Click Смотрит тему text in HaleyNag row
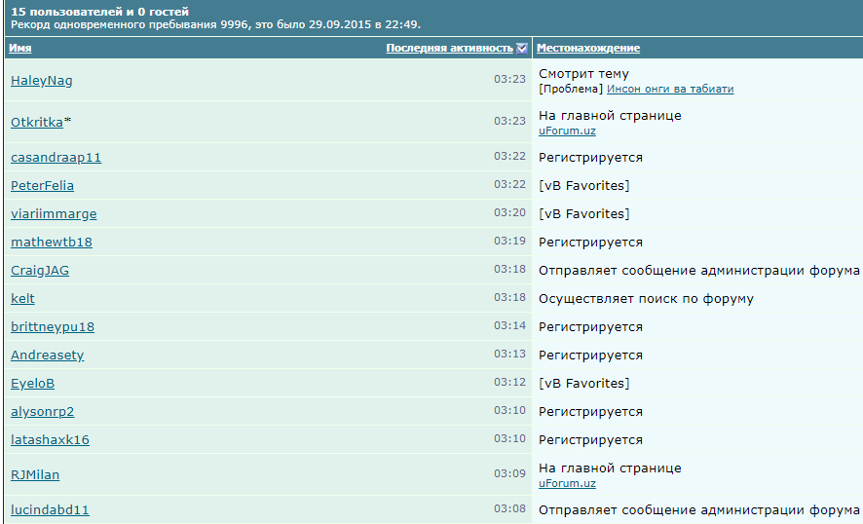 coord(583,74)
